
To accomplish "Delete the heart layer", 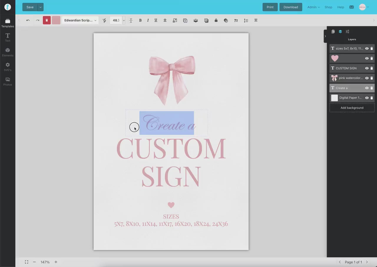I will pos(372,58).
